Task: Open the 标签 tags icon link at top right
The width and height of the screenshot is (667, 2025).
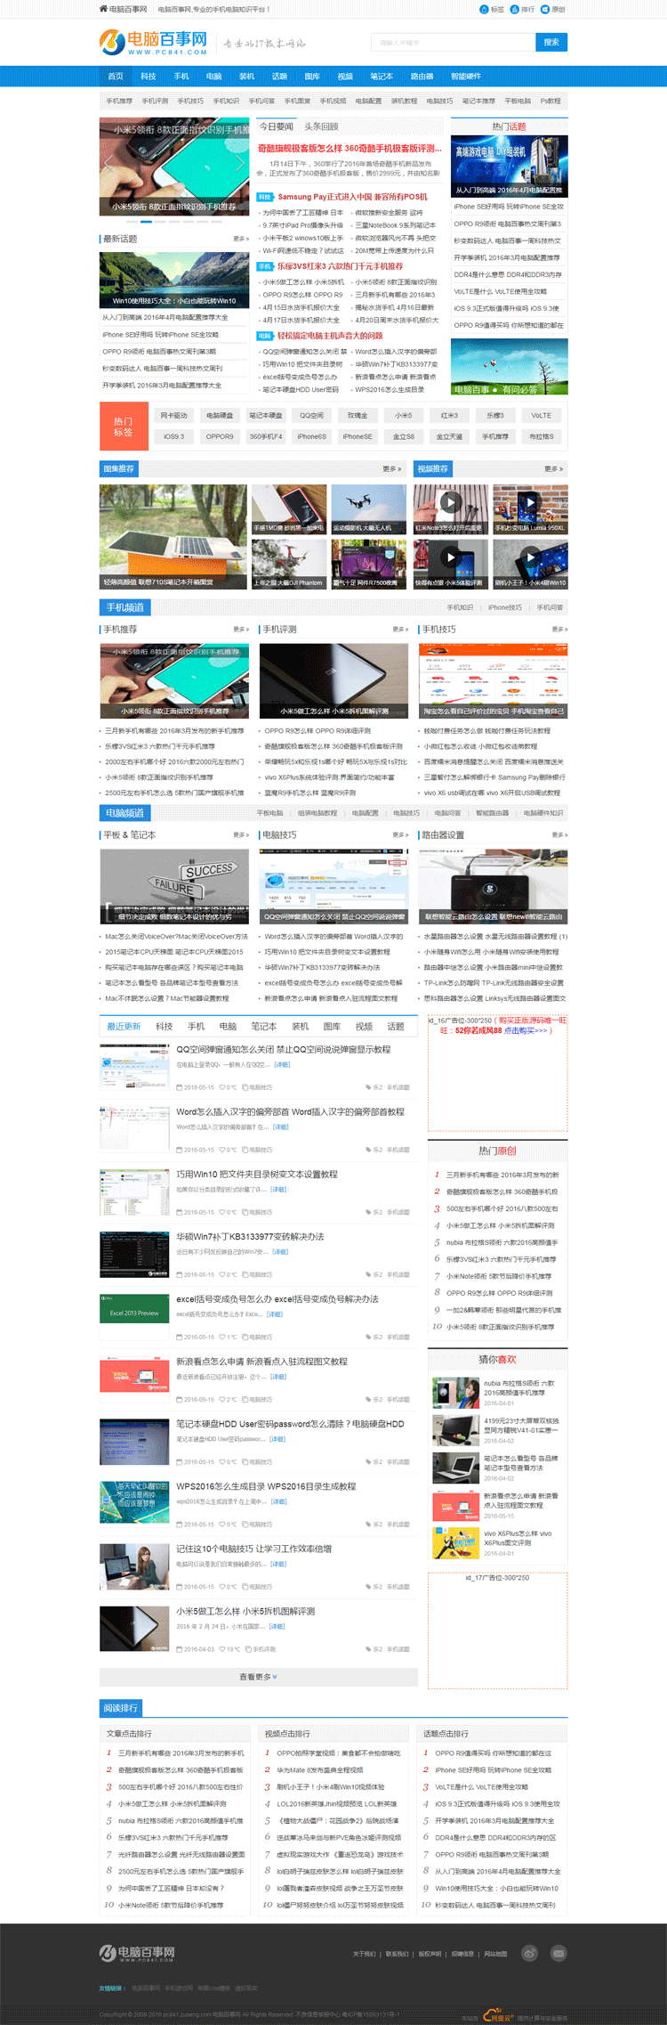Action: 491,9
